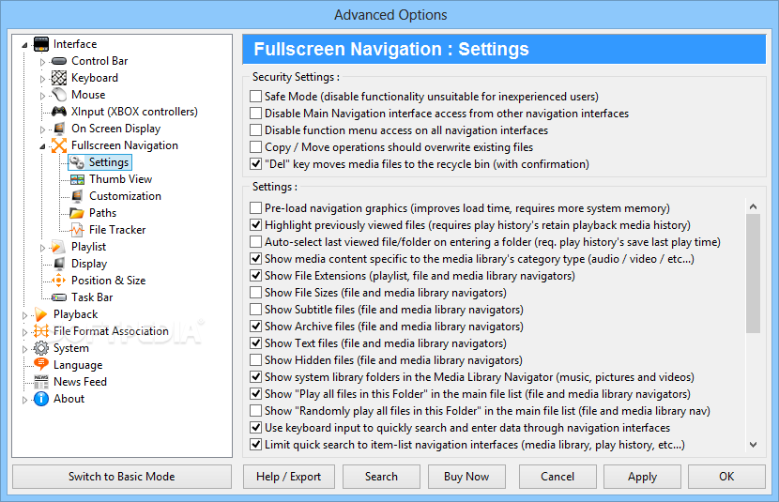This screenshot has width=779, height=502.
Task: Toggle Show File Sizes checkbox
Action: [x=256, y=293]
